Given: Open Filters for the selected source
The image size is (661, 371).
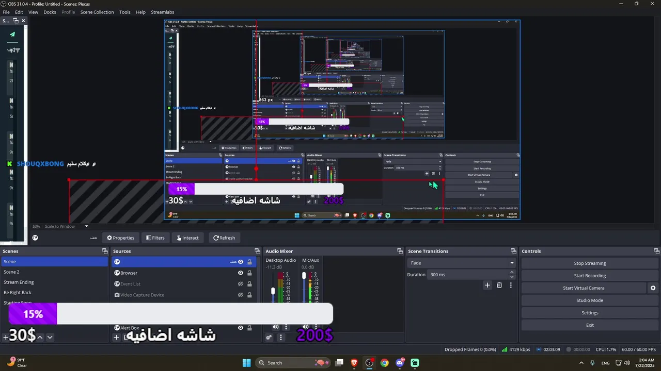Looking at the screenshot, I should pyautogui.click(x=155, y=238).
